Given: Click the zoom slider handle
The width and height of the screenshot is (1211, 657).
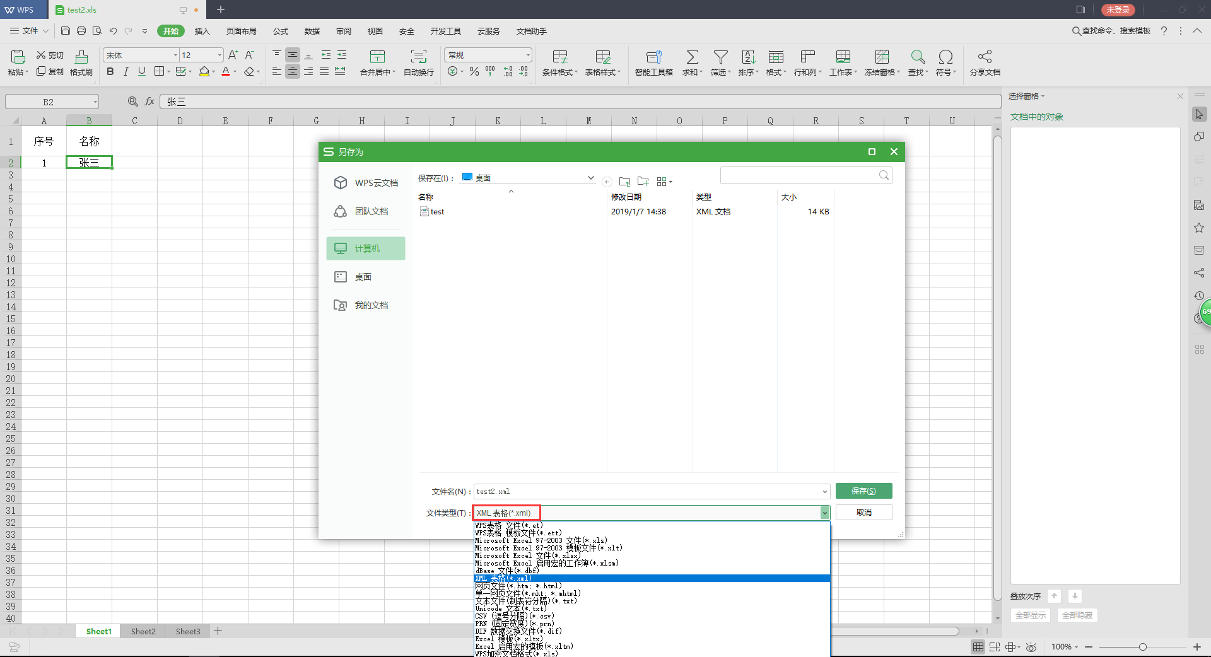Looking at the screenshot, I should [x=1142, y=647].
